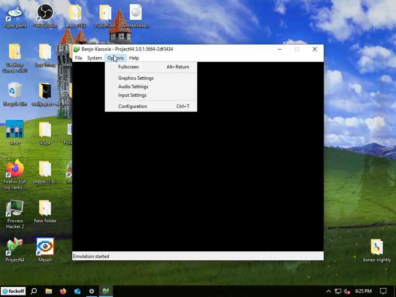Select the box thing folder icon

click(45, 55)
